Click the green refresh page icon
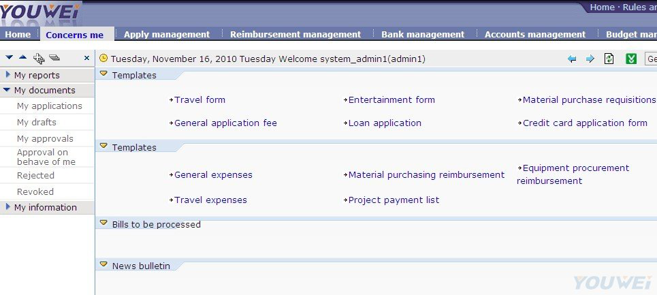This screenshot has height=295, width=657. (x=609, y=59)
